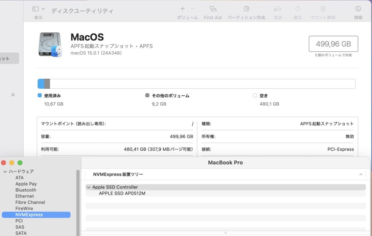Click the NVMExpress装置ツリー column header
This screenshot has height=236, width=372.
[x=118, y=174]
